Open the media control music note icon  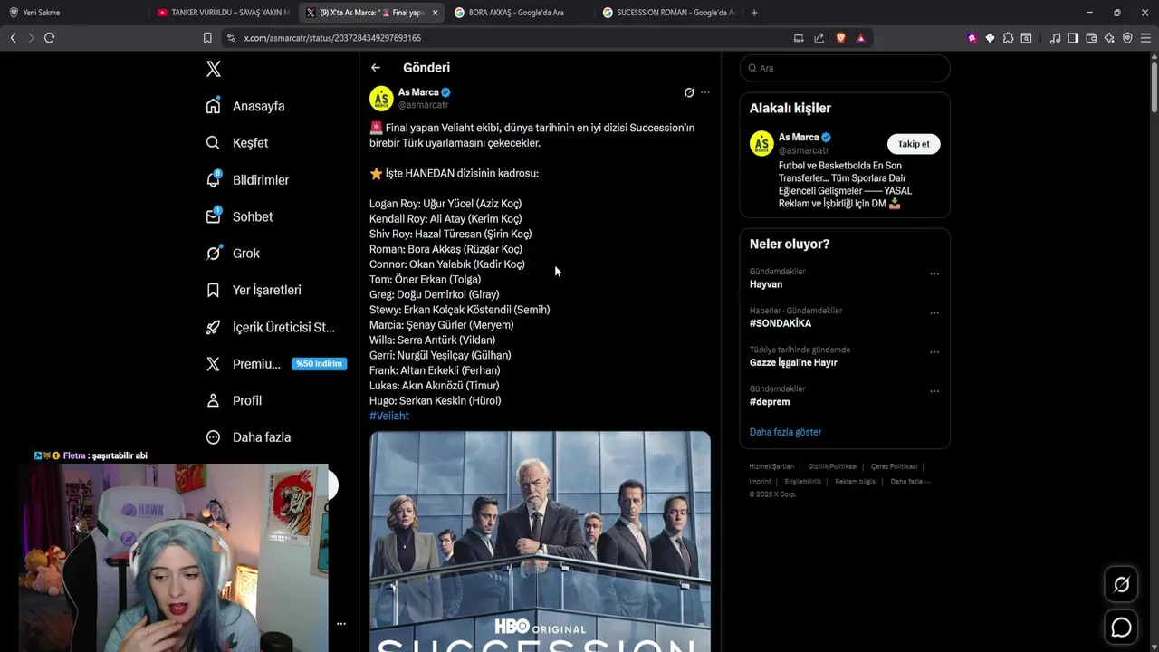(1055, 38)
